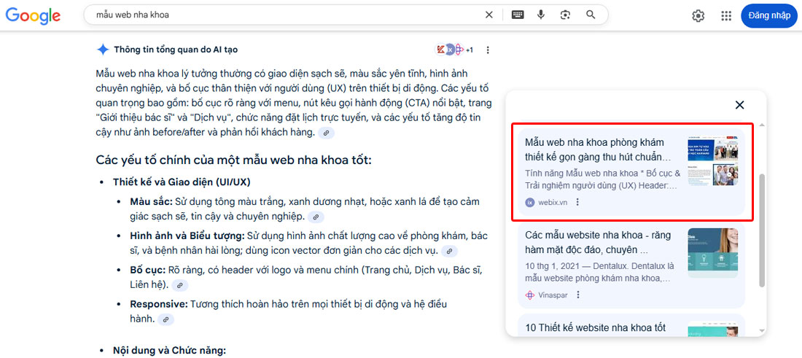Open the Google apps grid
802x358 pixels.
(726, 16)
